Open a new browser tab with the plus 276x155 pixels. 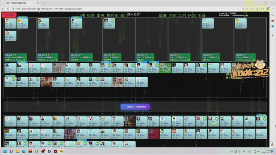click(43, 3)
